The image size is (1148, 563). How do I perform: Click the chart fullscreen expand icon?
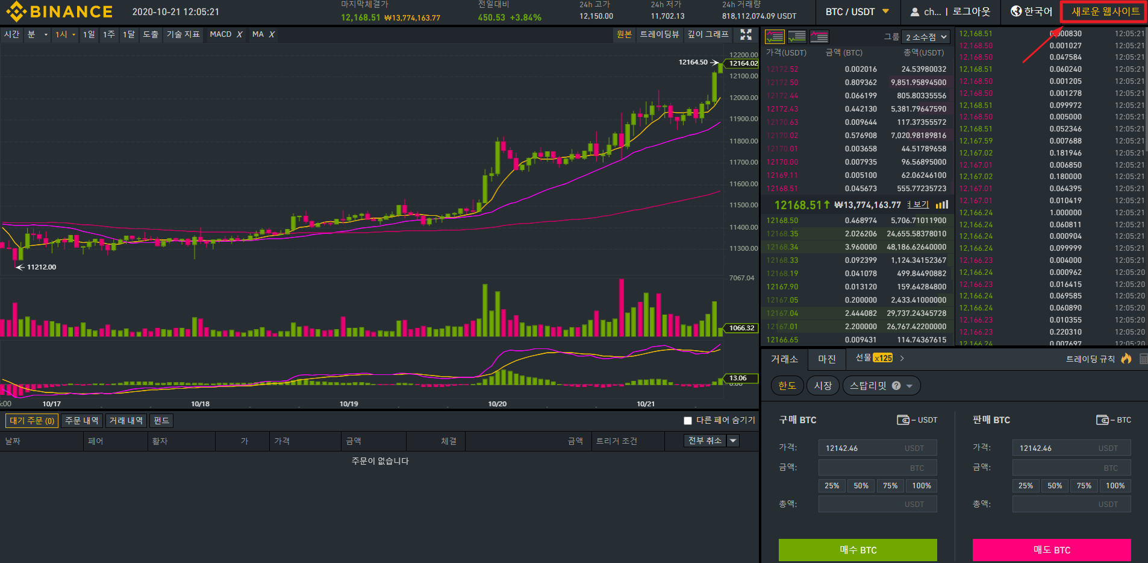click(x=746, y=35)
